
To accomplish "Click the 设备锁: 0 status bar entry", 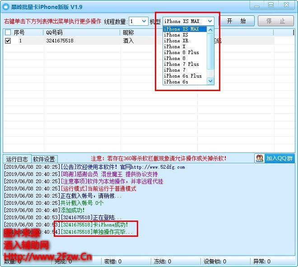I will click(215, 262).
